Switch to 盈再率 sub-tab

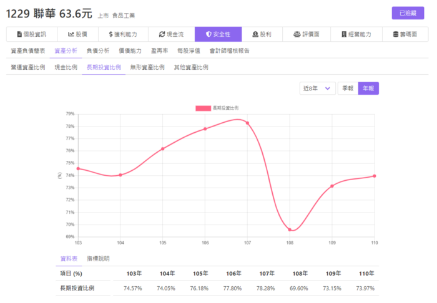159,50
